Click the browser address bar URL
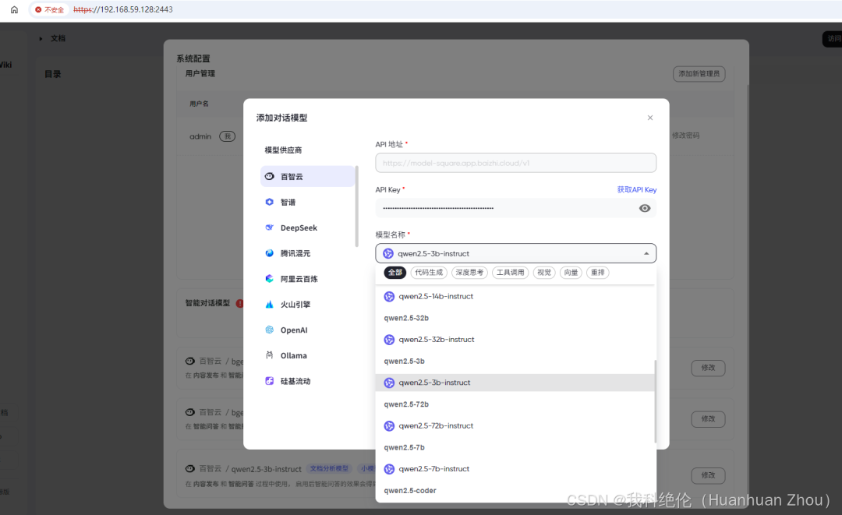The width and height of the screenshot is (842, 515). pos(123,9)
